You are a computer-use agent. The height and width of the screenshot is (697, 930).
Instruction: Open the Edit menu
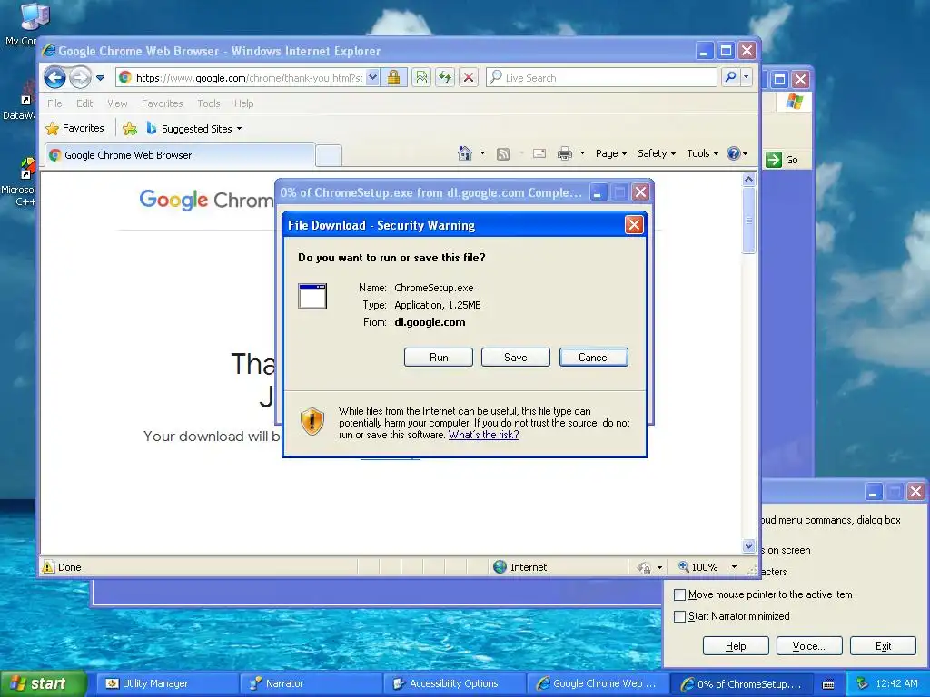[84, 103]
